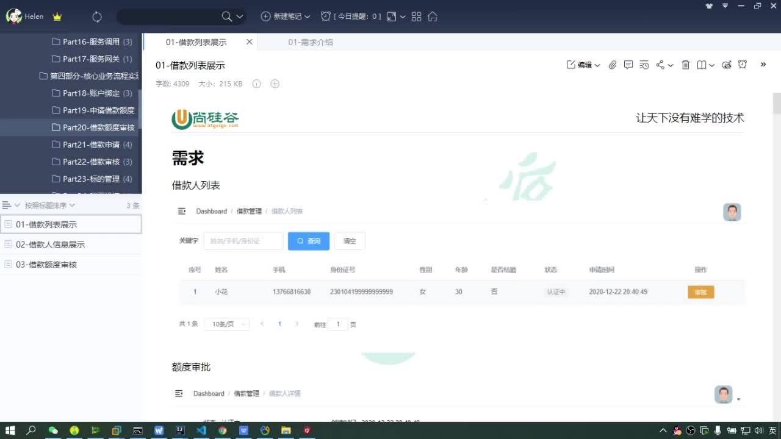Image resolution: width=781 pixels, height=439 pixels.
Task: Open File Explorer from the taskbar
Action: (286, 430)
